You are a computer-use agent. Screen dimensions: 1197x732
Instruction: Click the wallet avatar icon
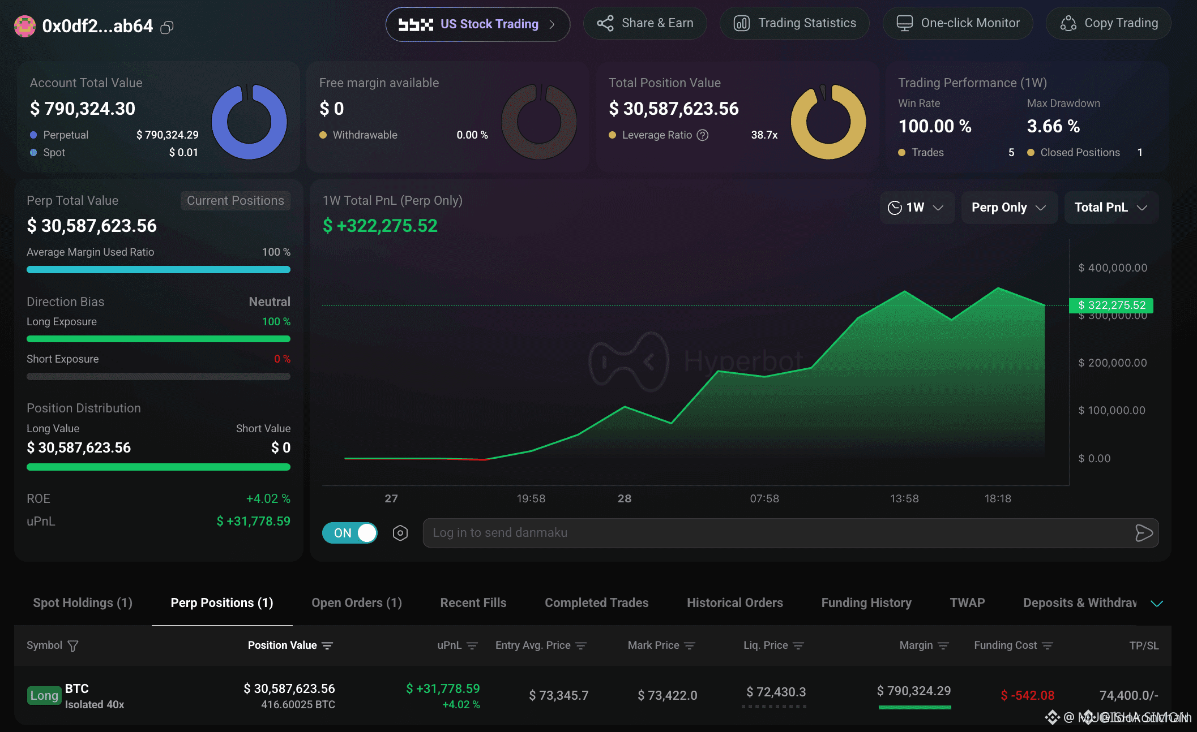click(24, 26)
